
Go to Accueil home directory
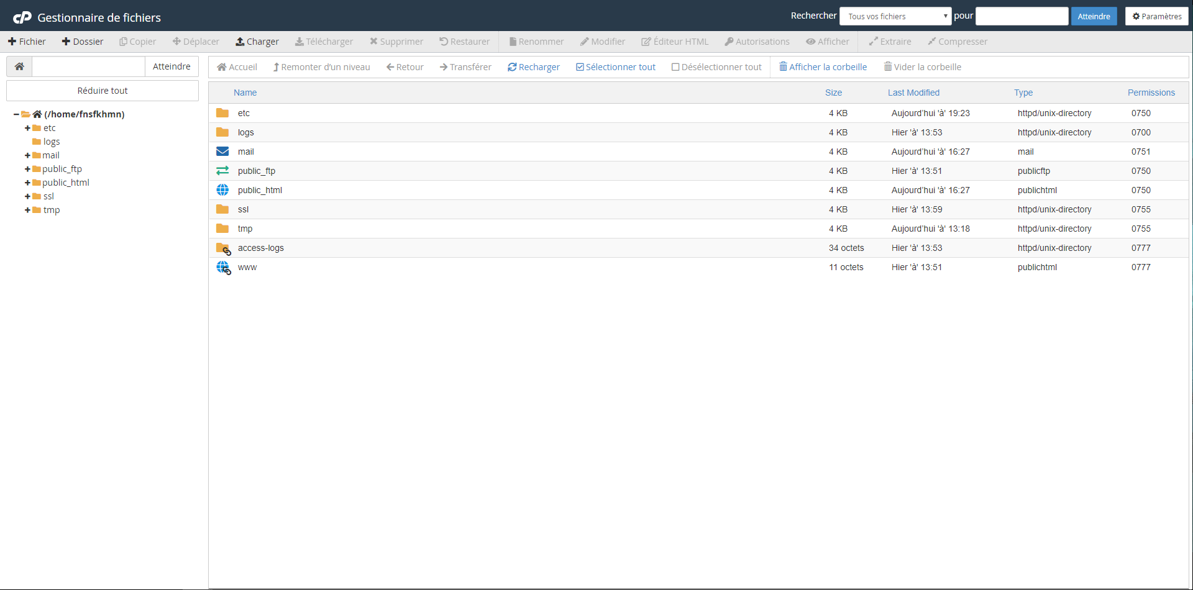pyautogui.click(x=237, y=67)
